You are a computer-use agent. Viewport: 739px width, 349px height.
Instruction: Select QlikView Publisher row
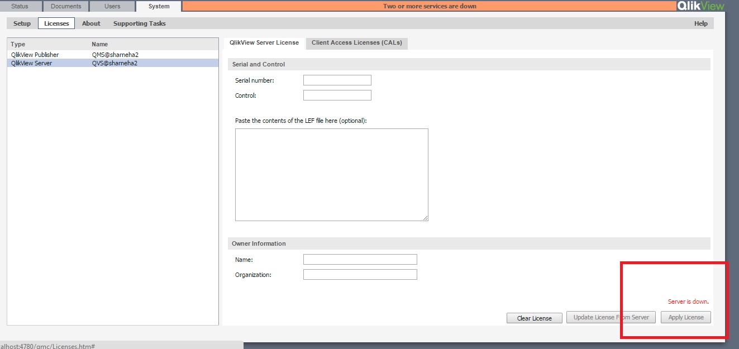click(113, 55)
